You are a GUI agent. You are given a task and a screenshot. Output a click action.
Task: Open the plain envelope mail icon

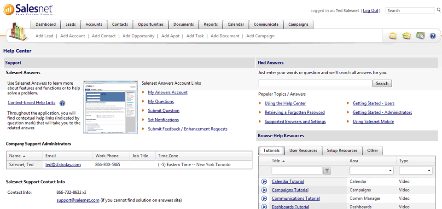point(393,36)
